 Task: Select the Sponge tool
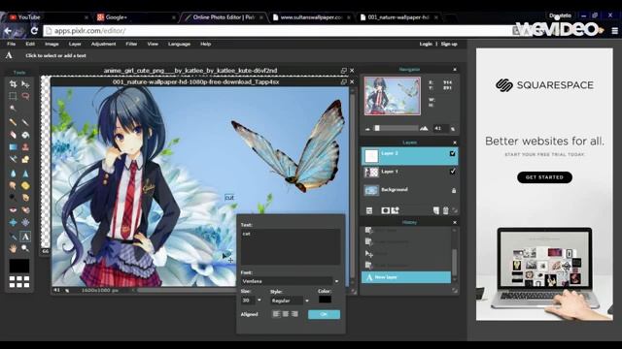click(x=25, y=185)
